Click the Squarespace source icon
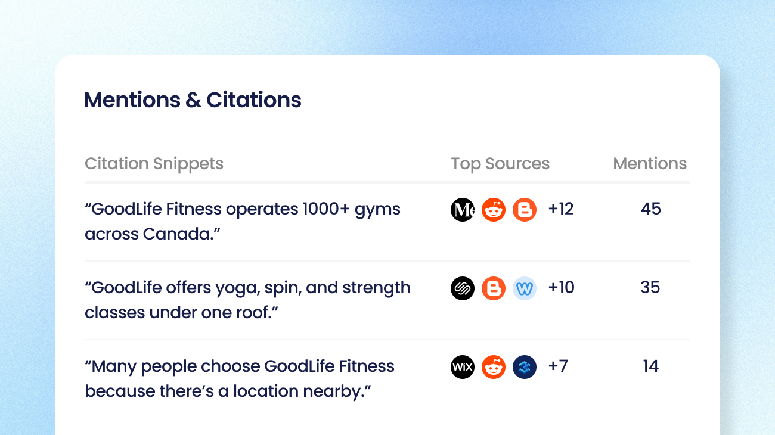 (x=463, y=288)
